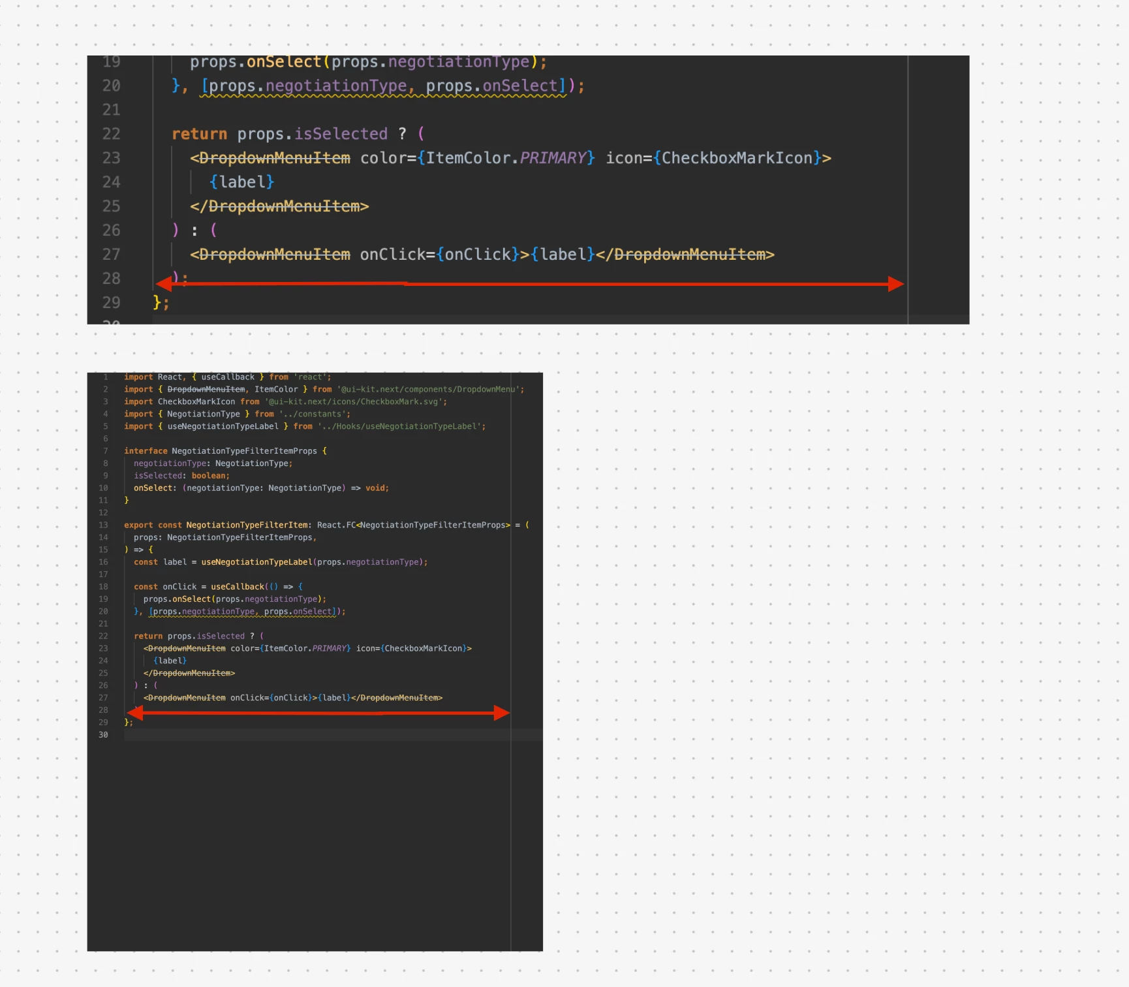The height and width of the screenshot is (987, 1129).
Task: Click 'react' string in the first import line
Action: (x=311, y=377)
